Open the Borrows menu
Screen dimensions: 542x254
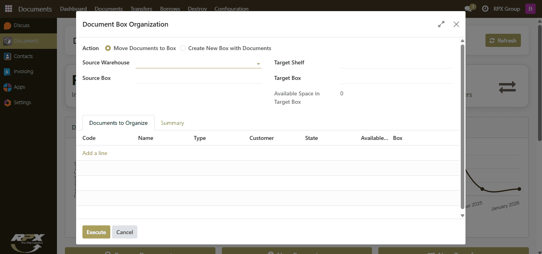click(x=170, y=9)
